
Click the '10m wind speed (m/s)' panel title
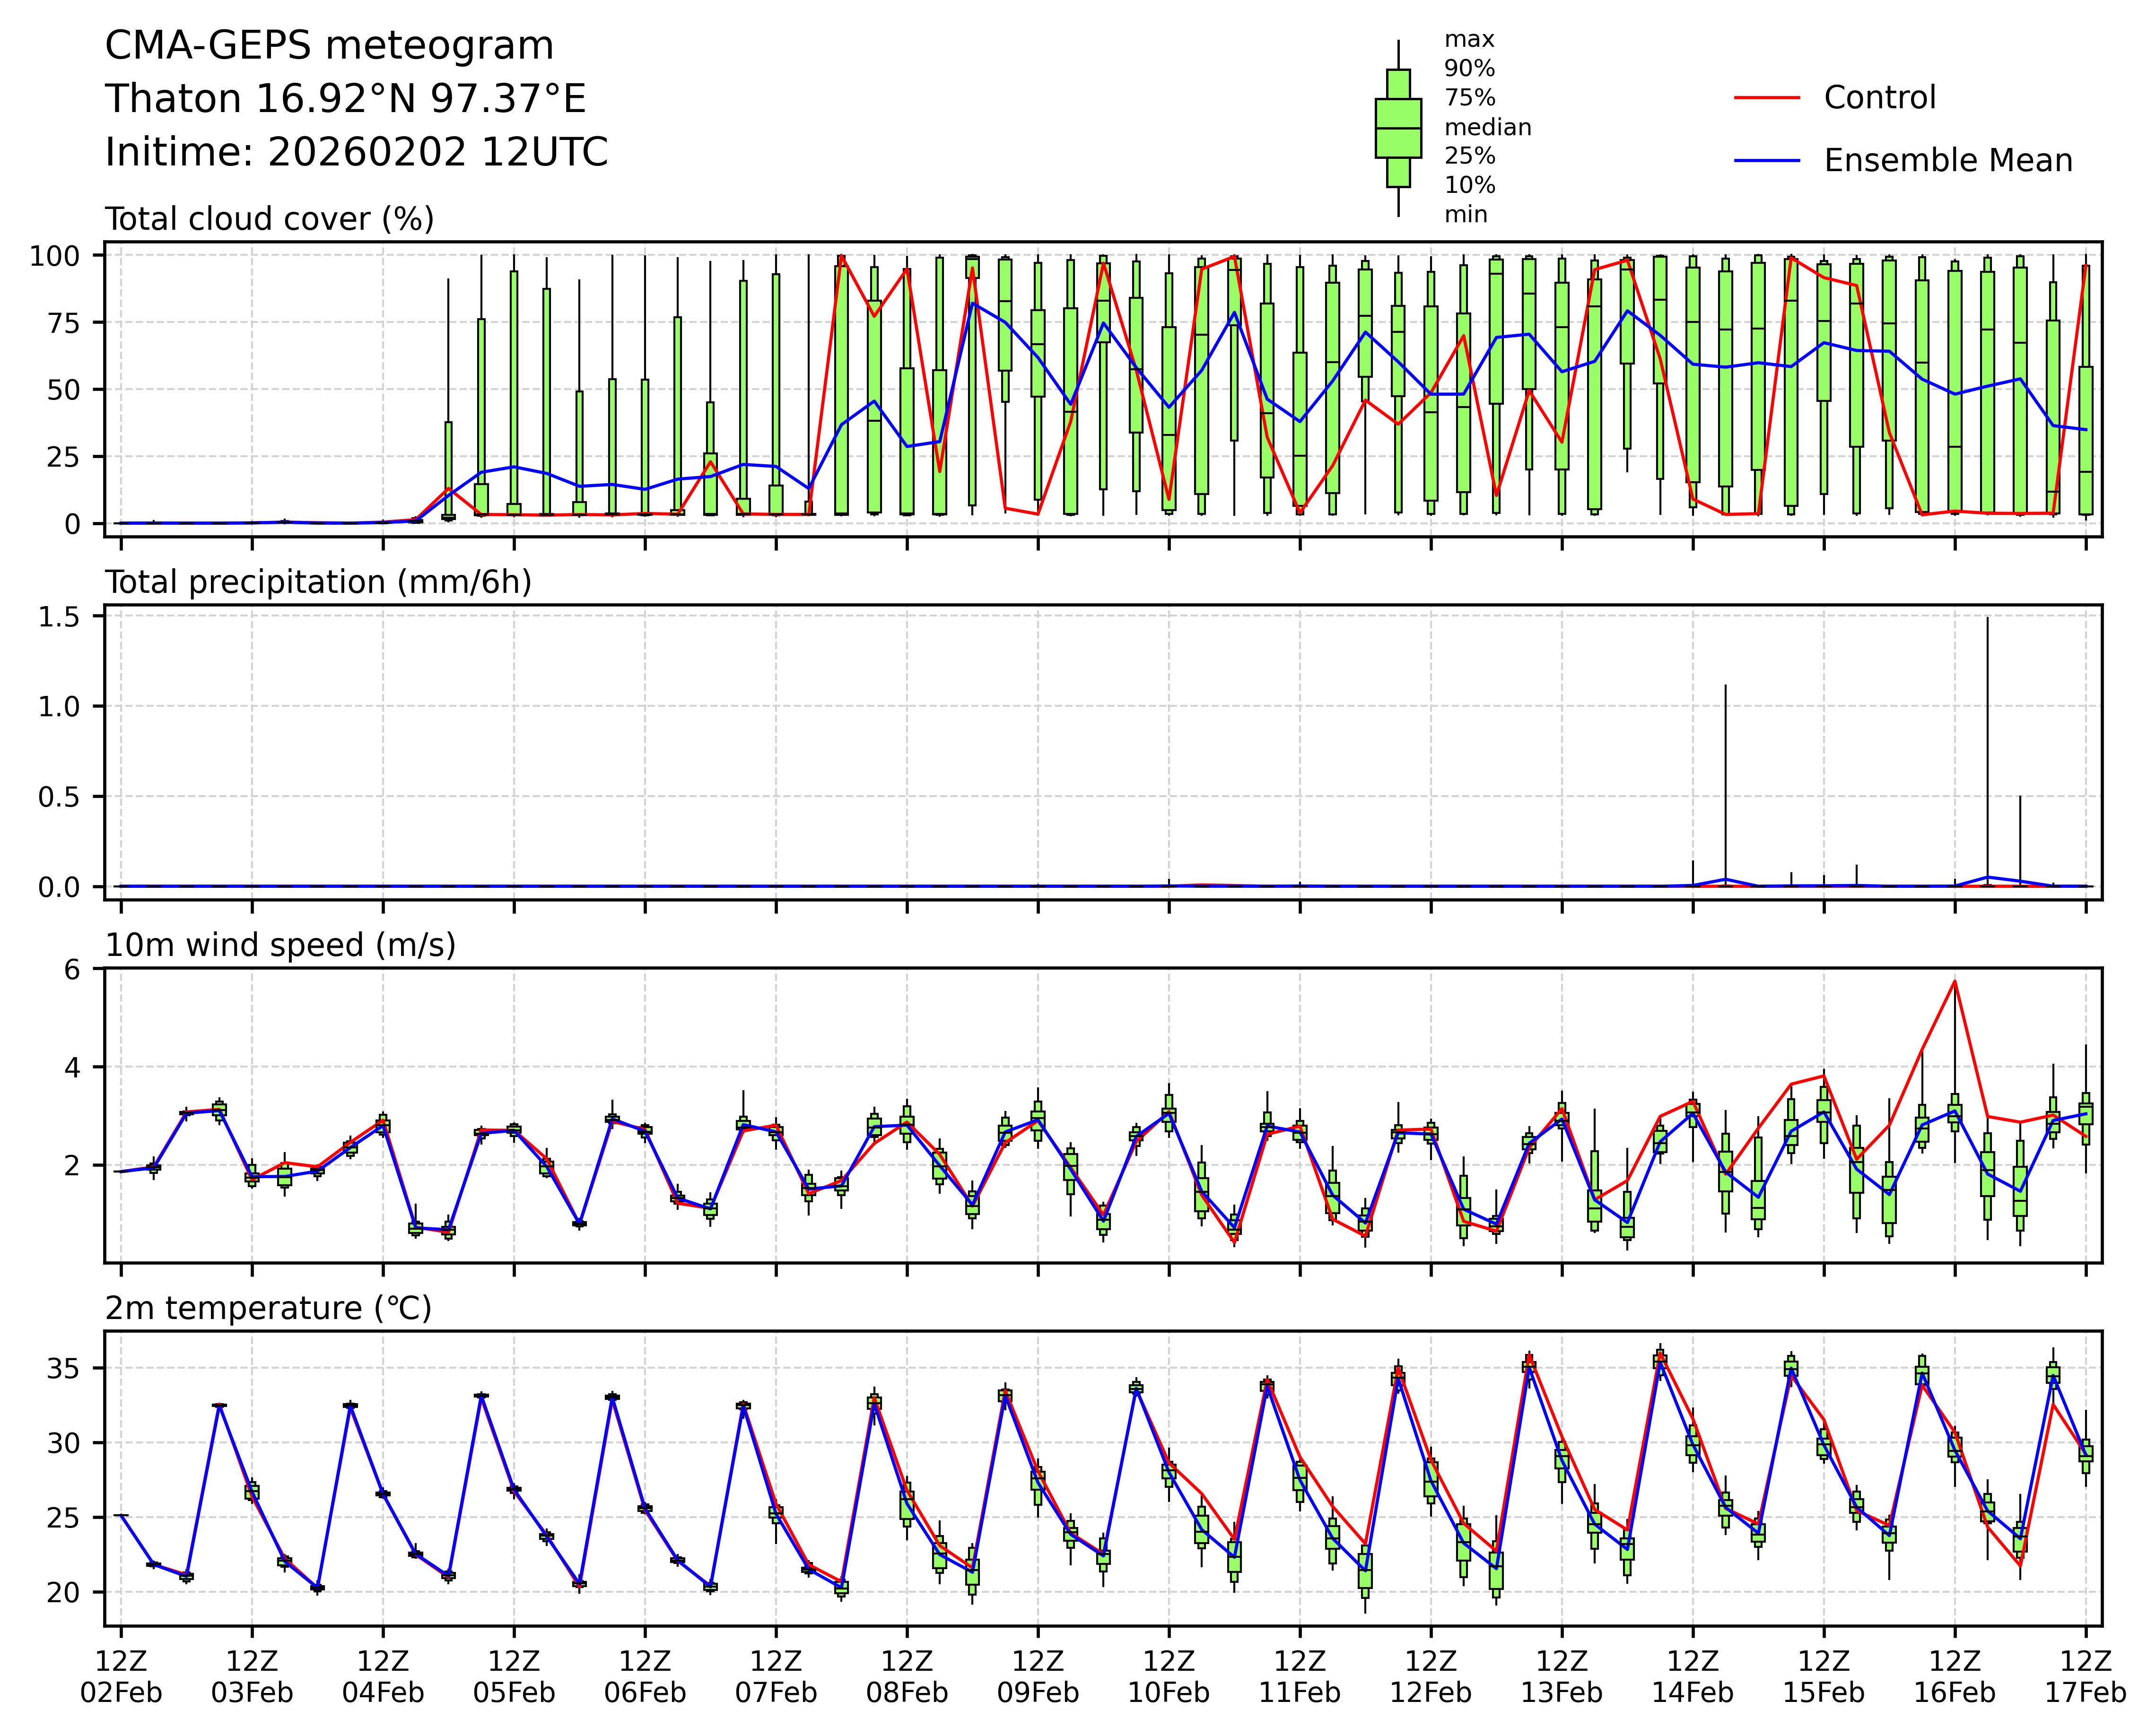280,945
